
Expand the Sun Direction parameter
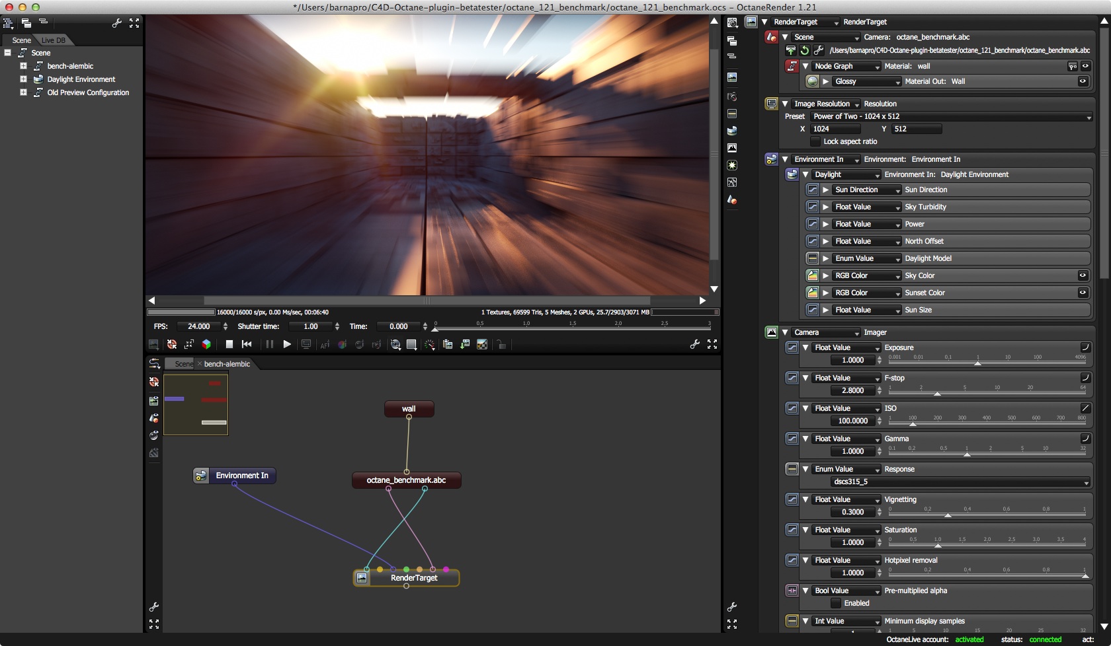[825, 190]
